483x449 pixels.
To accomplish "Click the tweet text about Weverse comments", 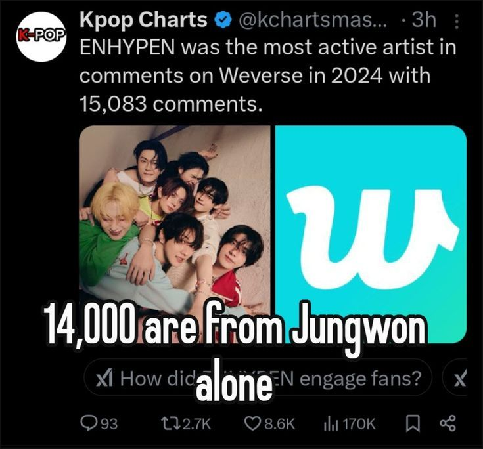I will pos(267,75).
